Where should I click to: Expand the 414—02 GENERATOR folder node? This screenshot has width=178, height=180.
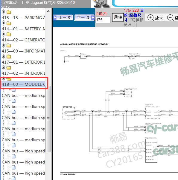(x=3, y=45)
